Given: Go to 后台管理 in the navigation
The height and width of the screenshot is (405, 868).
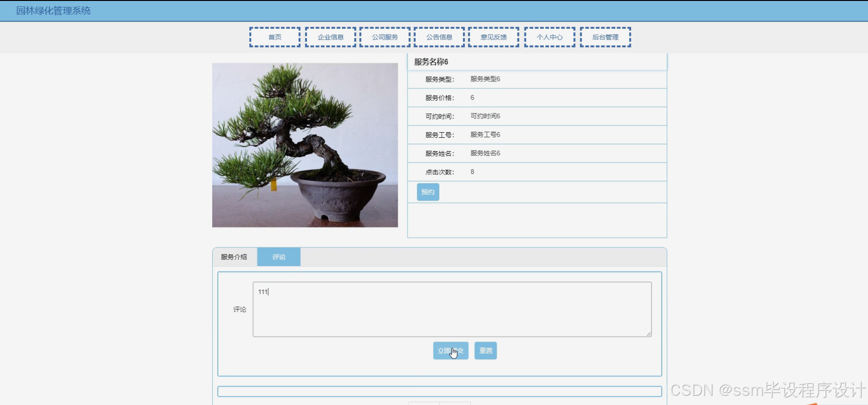Looking at the screenshot, I should click(605, 37).
